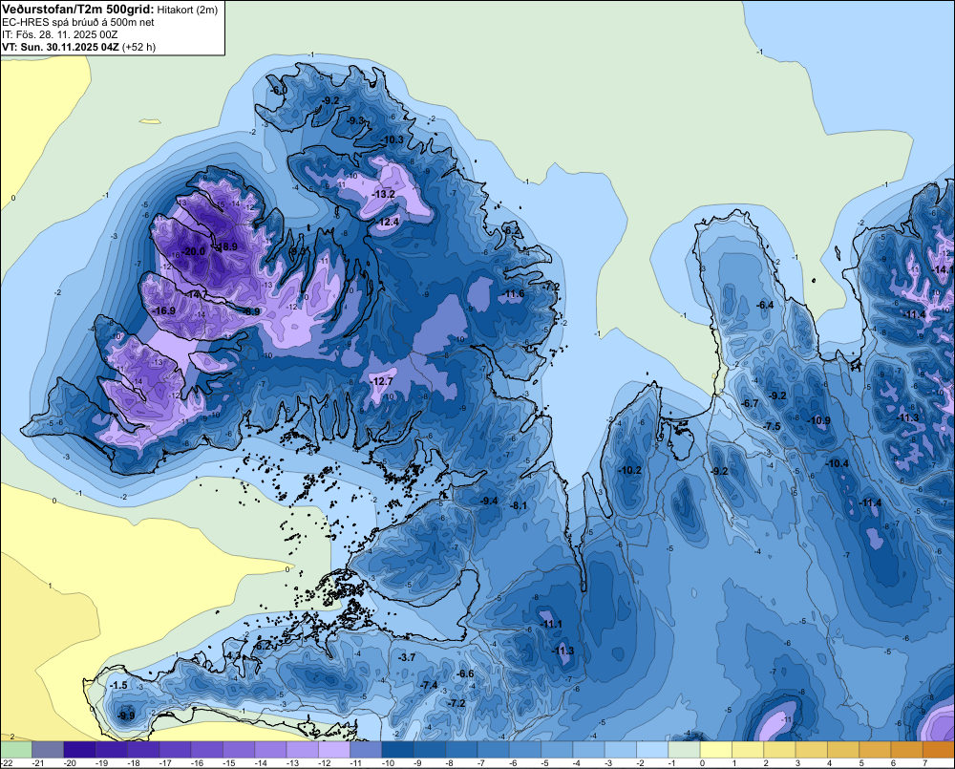Click the -6.0 temperature label

[x=278, y=91]
